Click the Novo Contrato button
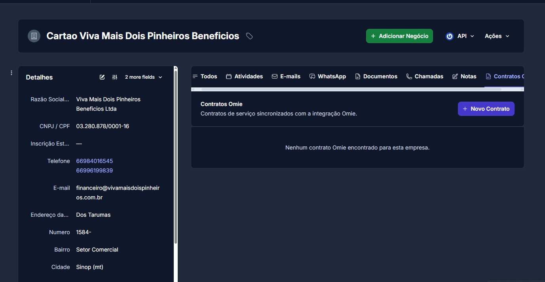545x282 pixels. (486, 109)
